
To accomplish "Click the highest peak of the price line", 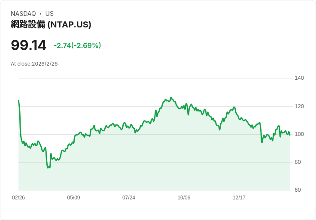I will click(171, 98).
